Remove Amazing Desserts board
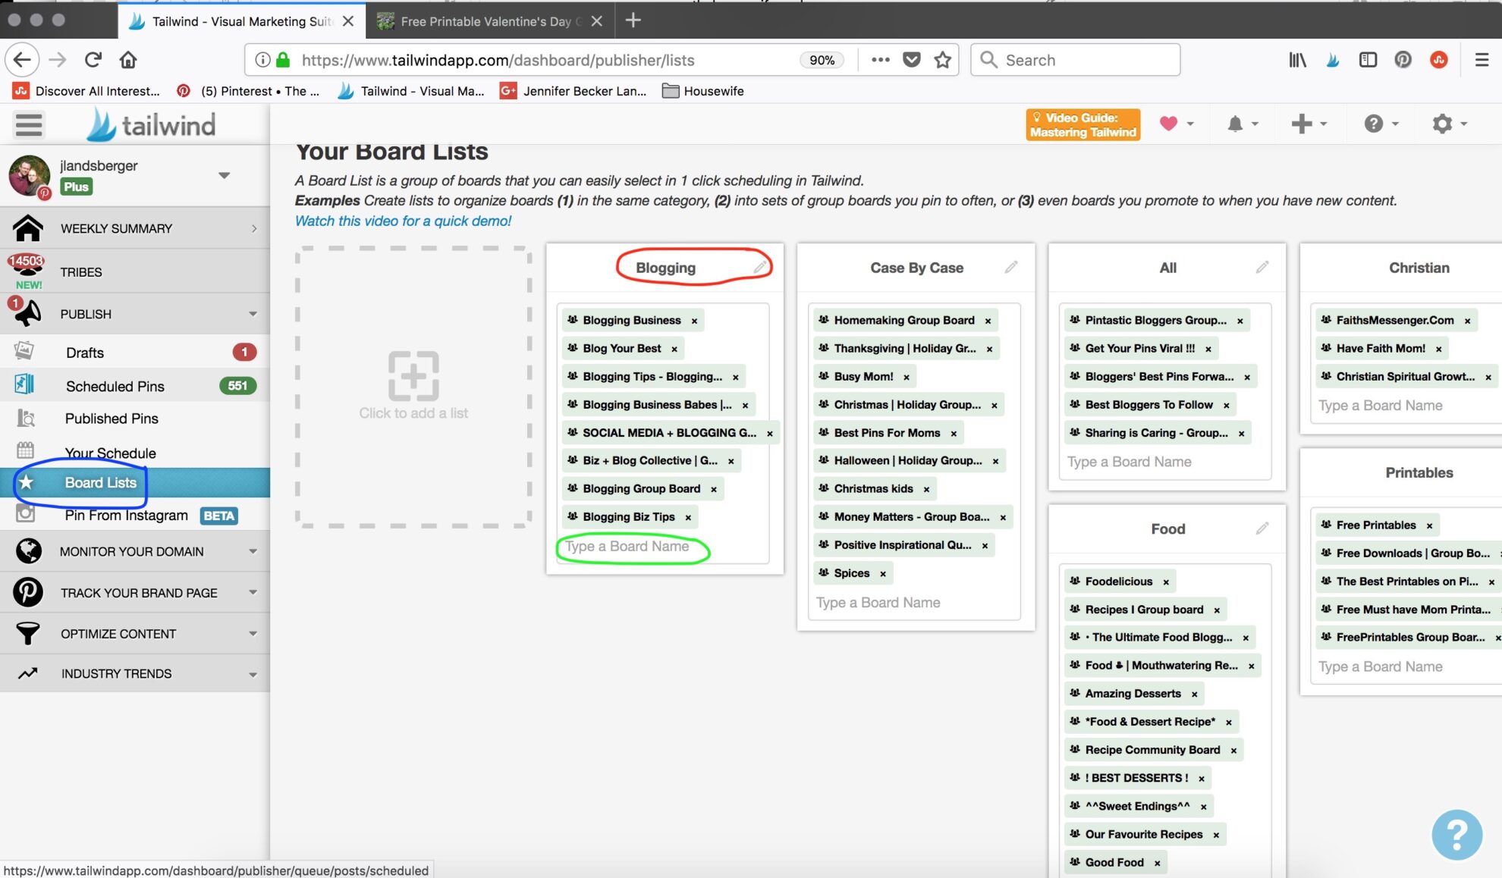Screen dimensions: 1502x878 point(1194,695)
